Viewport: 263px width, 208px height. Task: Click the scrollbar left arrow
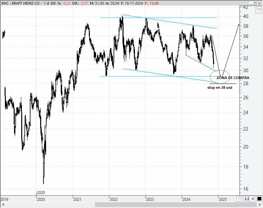3,205
